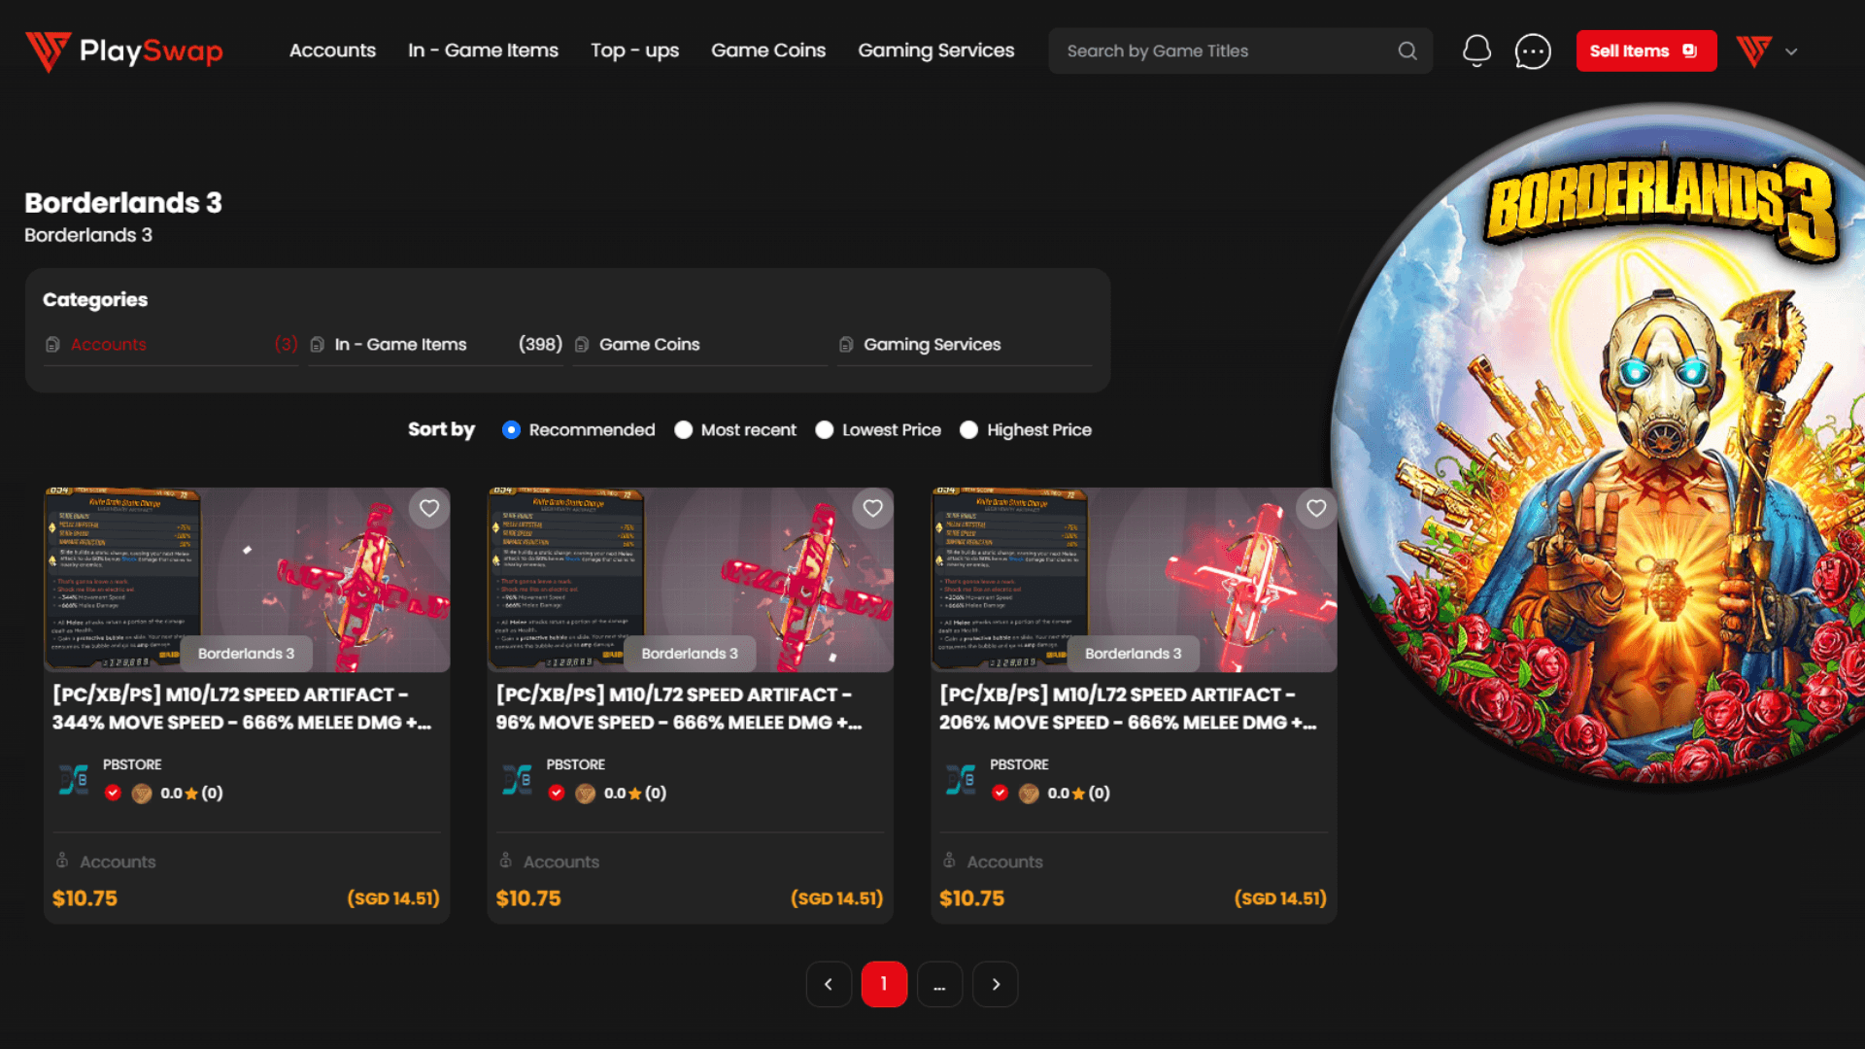Click bronze rank badge on 96% listing

click(x=586, y=794)
